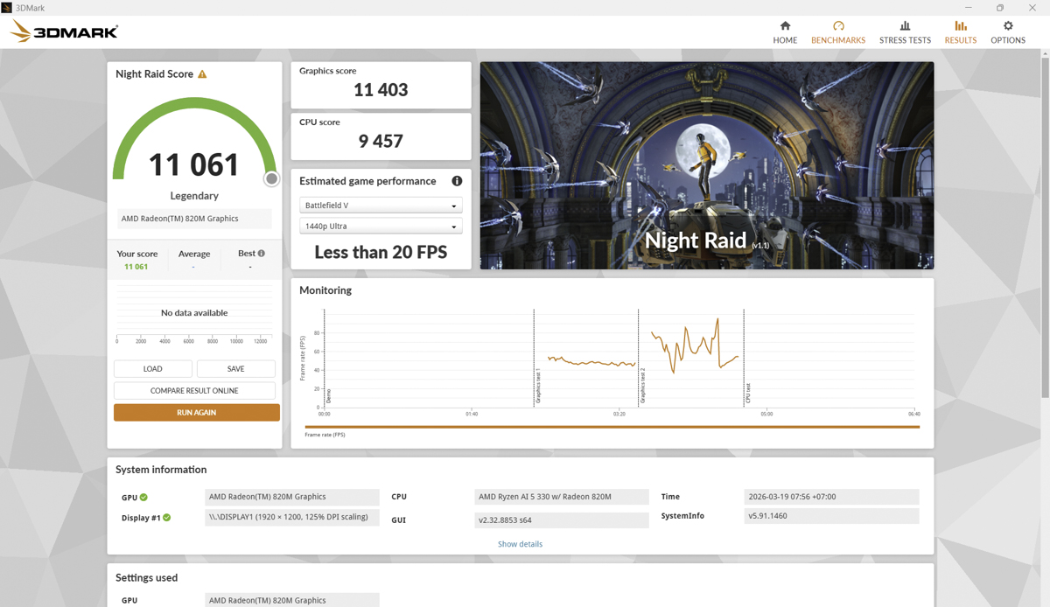Image resolution: width=1050 pixels, height=607 pixels.
Task: Click the info icon on Estimated game performance
Action: tap(456, 181)
